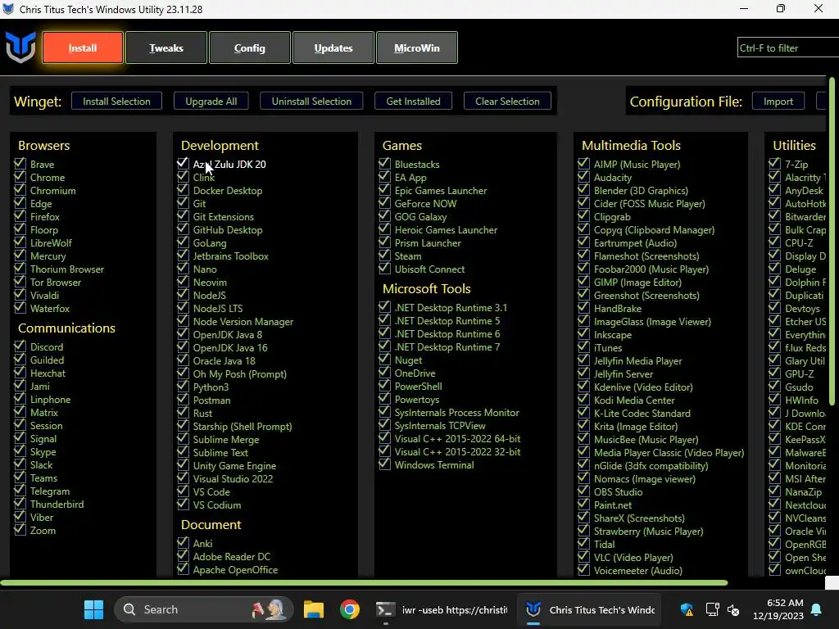The image size is (839, 629).
Task: Uncheck the VS Code checkbox
Action: tap(183, 491)
